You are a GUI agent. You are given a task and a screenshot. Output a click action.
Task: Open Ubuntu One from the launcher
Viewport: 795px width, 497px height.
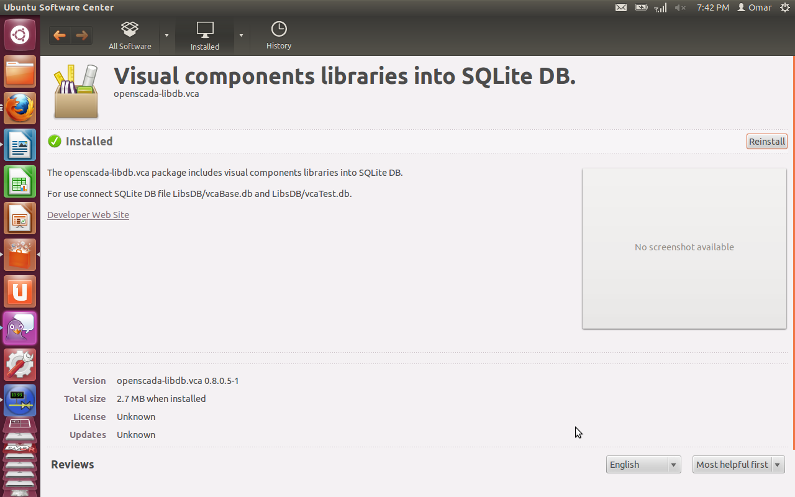point(20,291)
